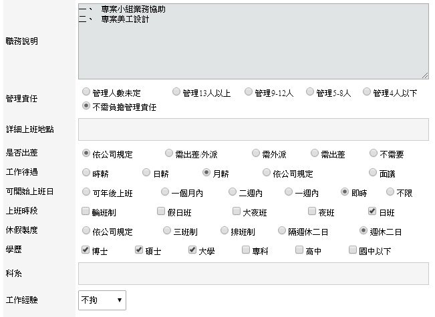Image resolution: width=435 pixels, height=317 pixels.
Task: Select 一週內 start date option
Action: [x=289, y=192]
